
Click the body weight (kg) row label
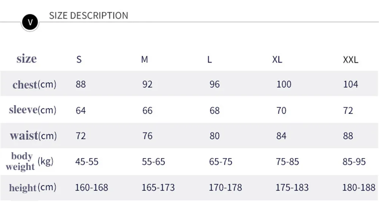[x=30, y=161]
